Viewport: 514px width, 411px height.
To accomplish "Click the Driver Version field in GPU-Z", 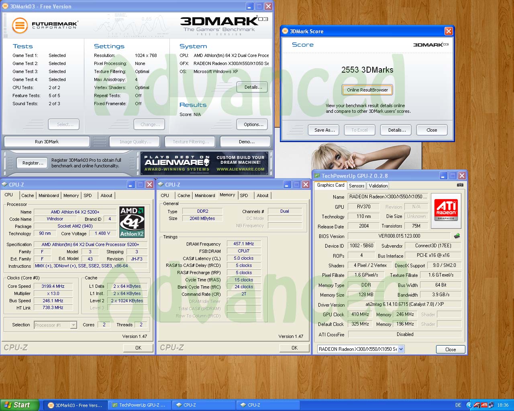I will click(x=405, y=304).
